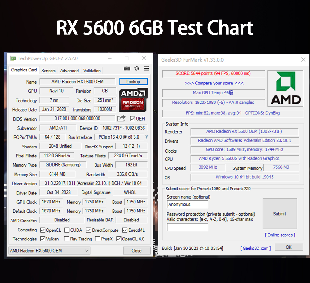Click the BIOS share/export arrow icon
Screen dimensions: 310x283
tap(122, 118)
